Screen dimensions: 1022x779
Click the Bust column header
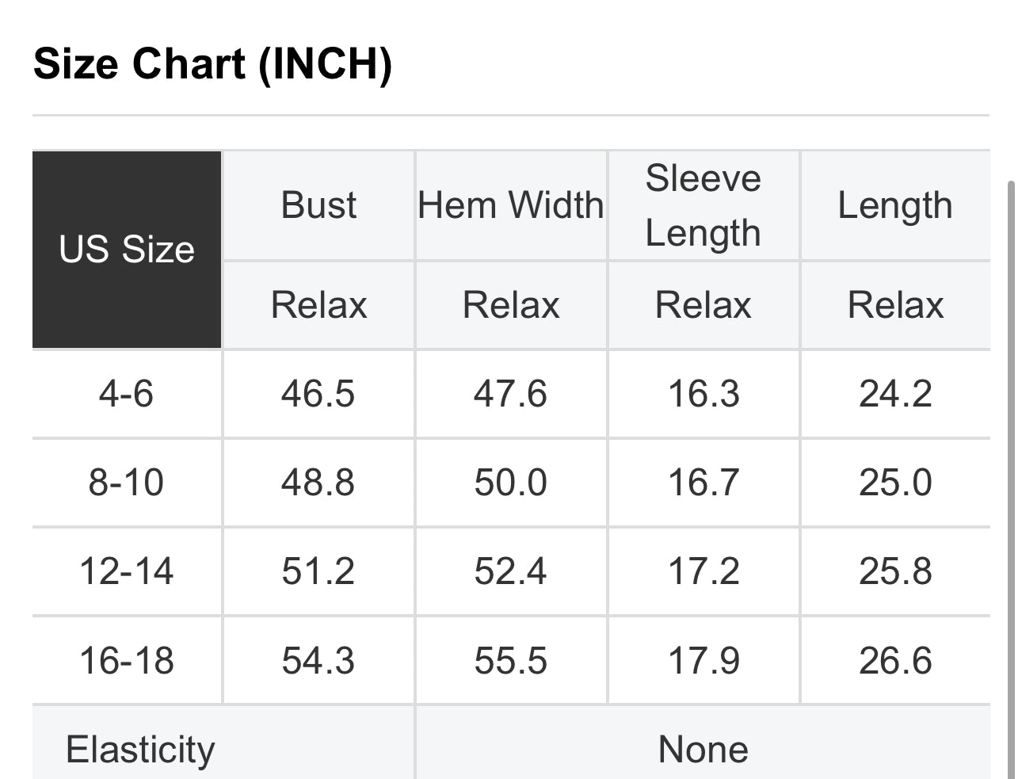pos(318,205)
